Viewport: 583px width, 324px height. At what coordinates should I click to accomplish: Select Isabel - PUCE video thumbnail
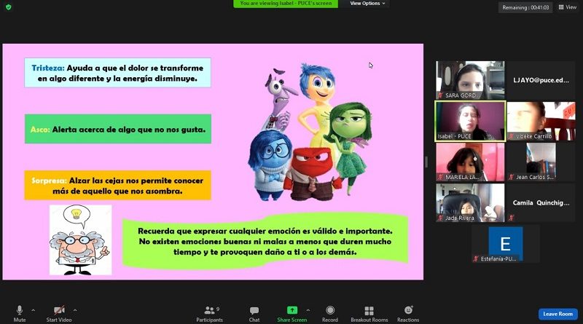(470, 121)
